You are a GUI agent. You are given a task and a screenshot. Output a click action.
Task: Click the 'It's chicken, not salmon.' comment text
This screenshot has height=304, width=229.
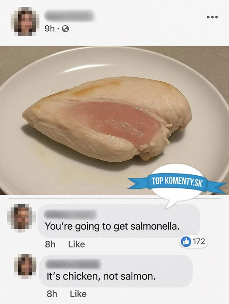[101, 276]
